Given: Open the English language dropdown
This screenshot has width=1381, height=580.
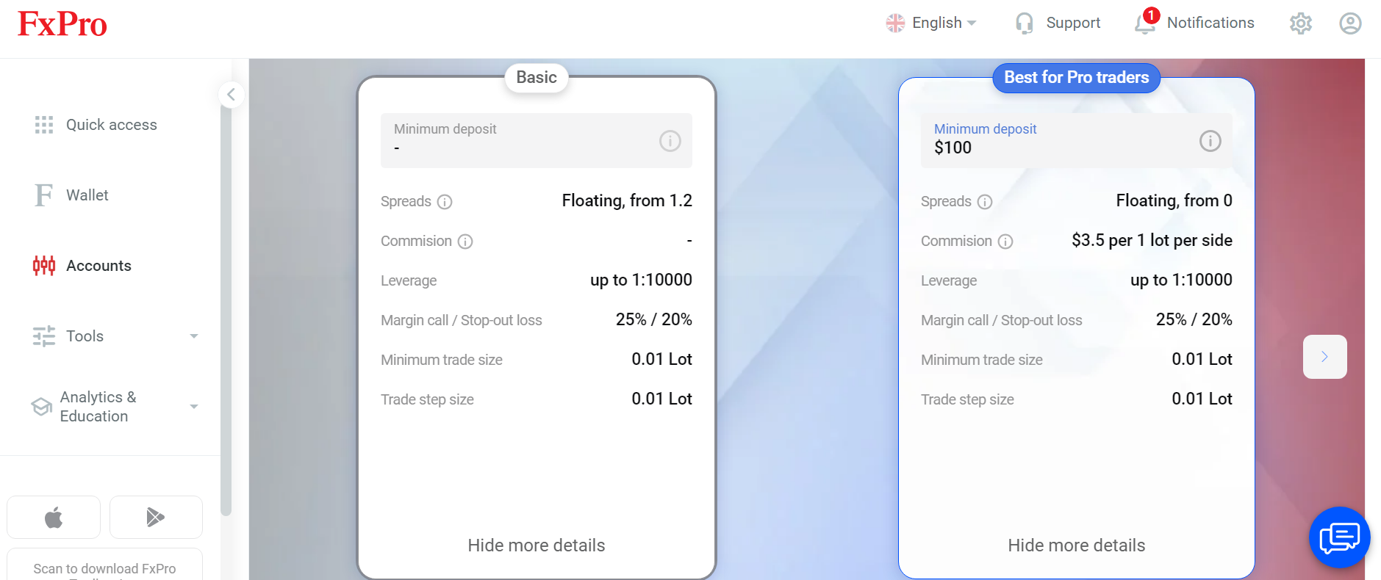Looking at the screenshot, I should tap(931, 23).
